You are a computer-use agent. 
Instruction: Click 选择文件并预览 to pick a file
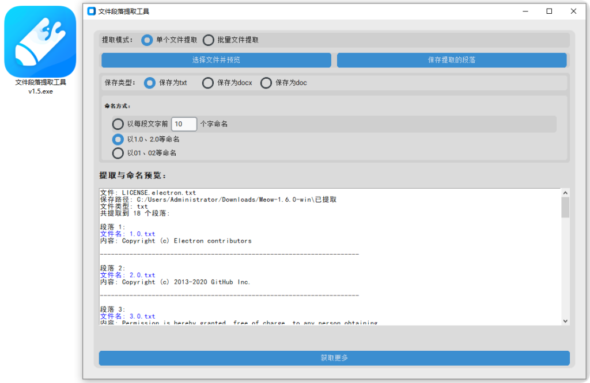(216, 60)
